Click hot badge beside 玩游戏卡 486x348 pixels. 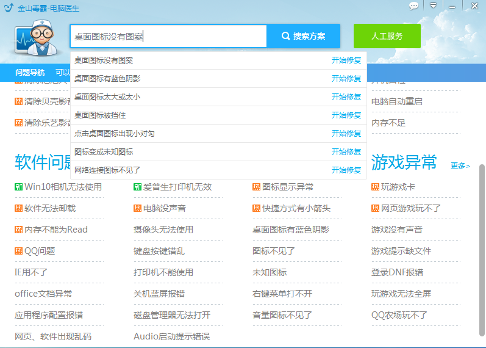[x=375, y=187]
